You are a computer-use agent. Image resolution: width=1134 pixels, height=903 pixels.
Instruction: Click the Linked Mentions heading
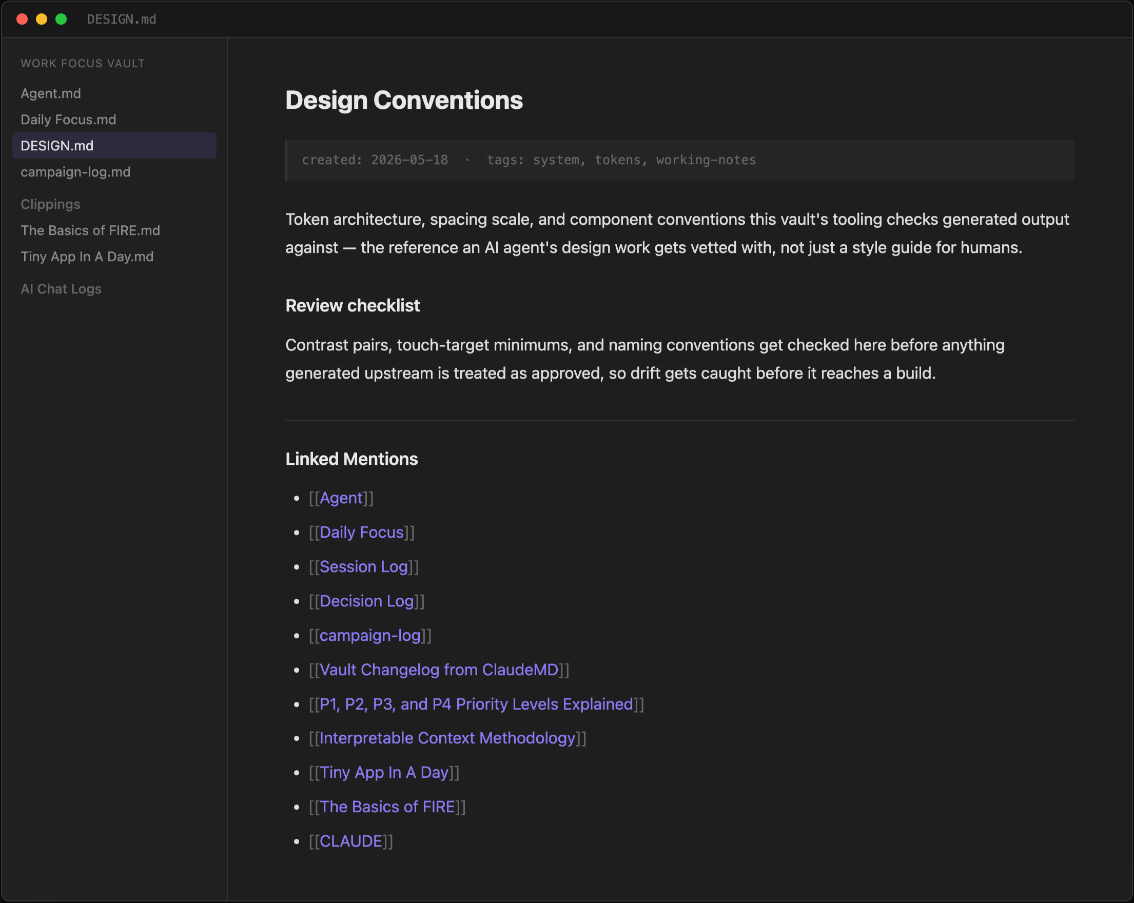(x=351, y=459)
